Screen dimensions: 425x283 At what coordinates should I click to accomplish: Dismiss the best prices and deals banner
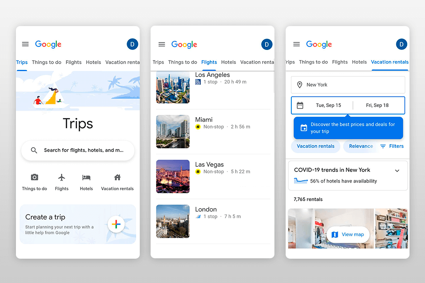(348, 128)
